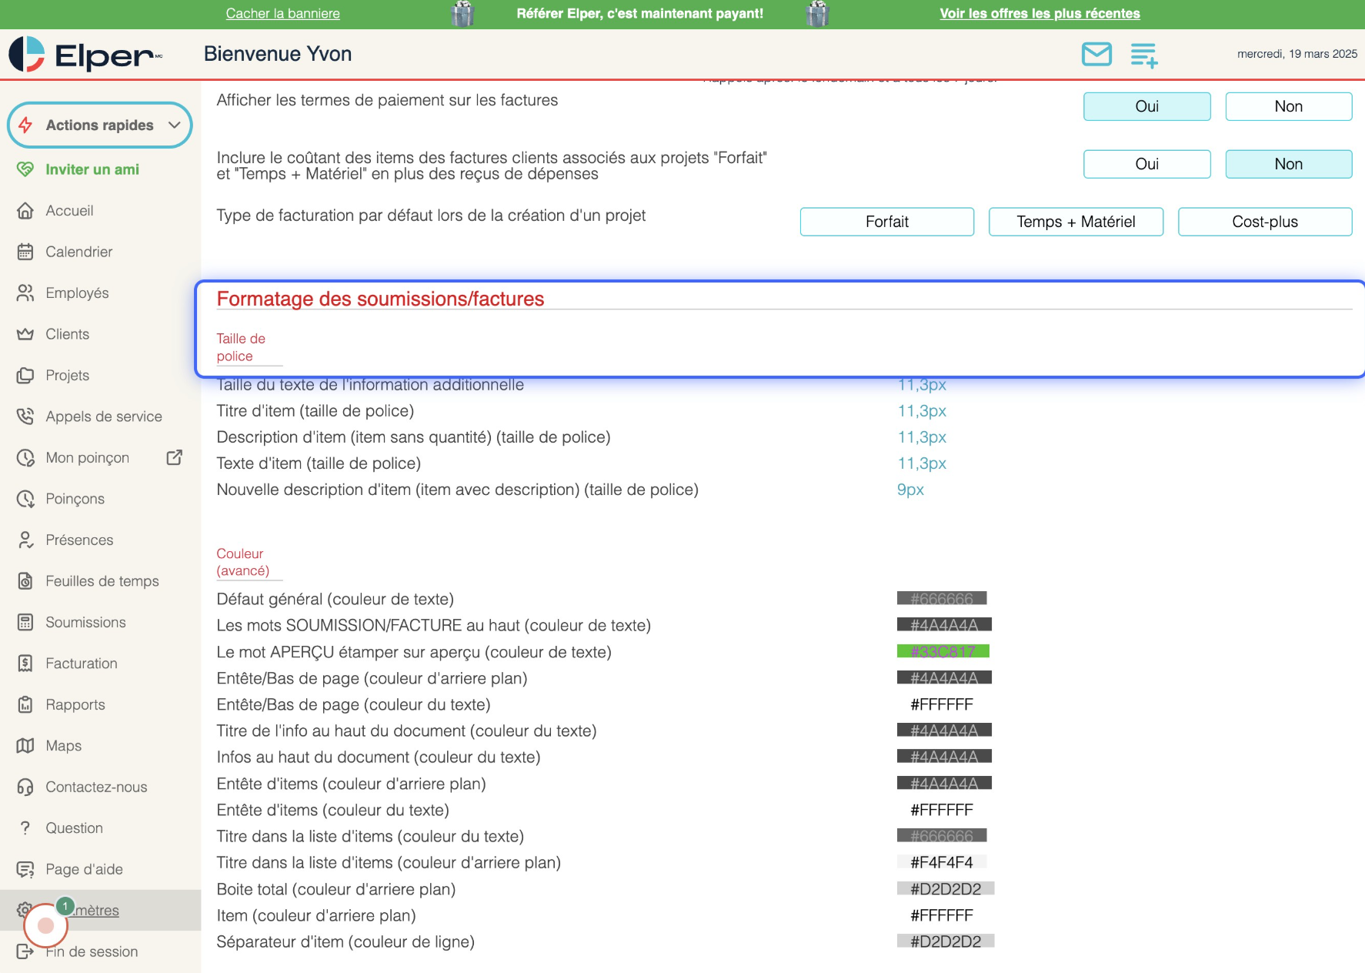Click the Accueil house icon
This screenshot has height=973, width=1365.
(x=25, y=210)
